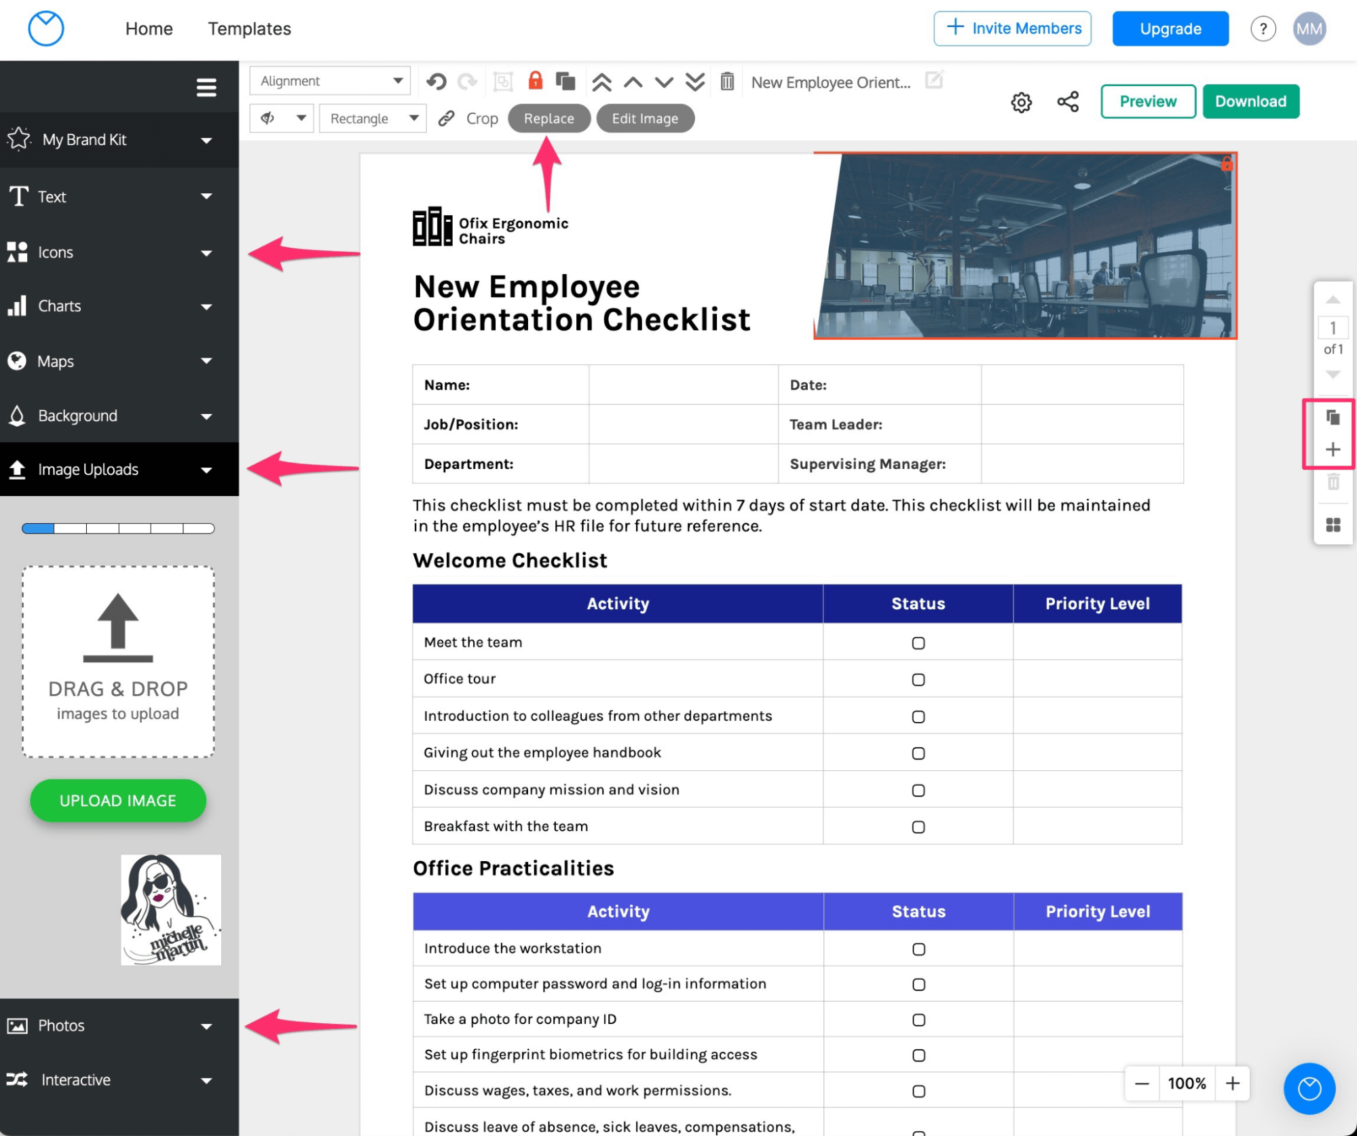This screenshot has width=1357, height=1136.
Task: Click the Move layer down icon
Action: point(666,81)
